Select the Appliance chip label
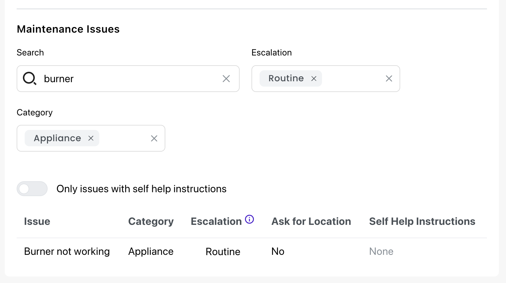The height and width of the screenshot is (283, 506). pyautogui.click(x=57, y=138)
